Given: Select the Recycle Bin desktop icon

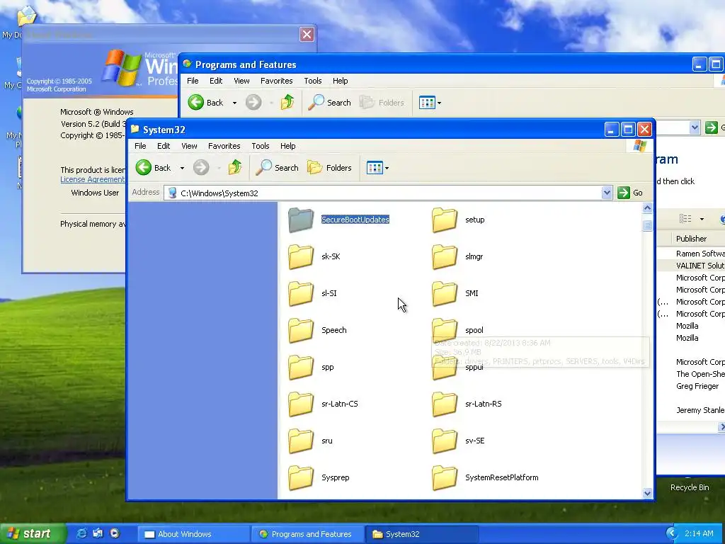Looking at the screenshot, I should click(x=690, y=484).
